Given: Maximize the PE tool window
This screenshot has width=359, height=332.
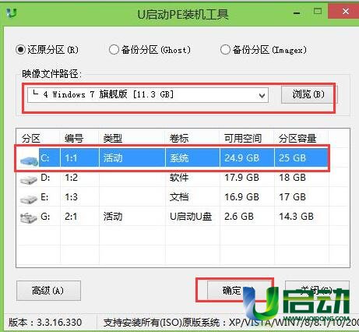Looking at the screenshot, I should point(318,12).
